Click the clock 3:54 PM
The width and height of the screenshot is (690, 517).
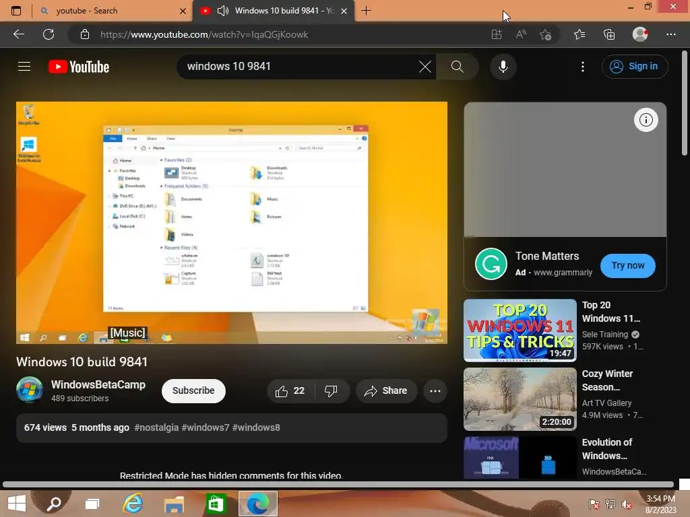coord(660,499)
